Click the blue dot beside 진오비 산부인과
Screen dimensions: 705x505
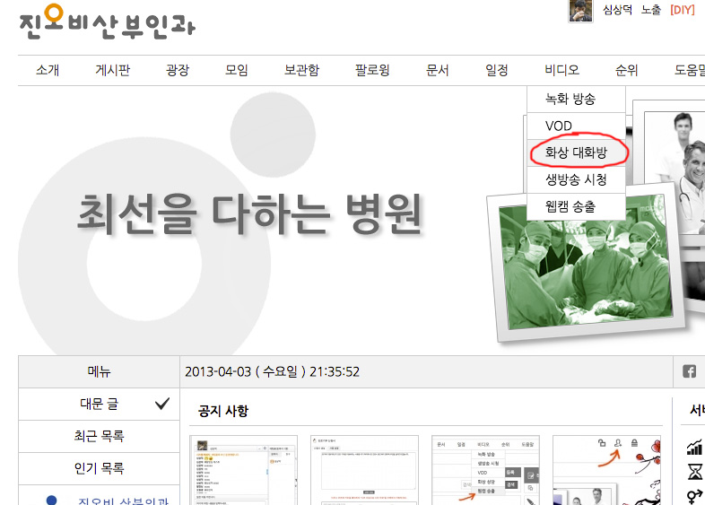(51, 500)
